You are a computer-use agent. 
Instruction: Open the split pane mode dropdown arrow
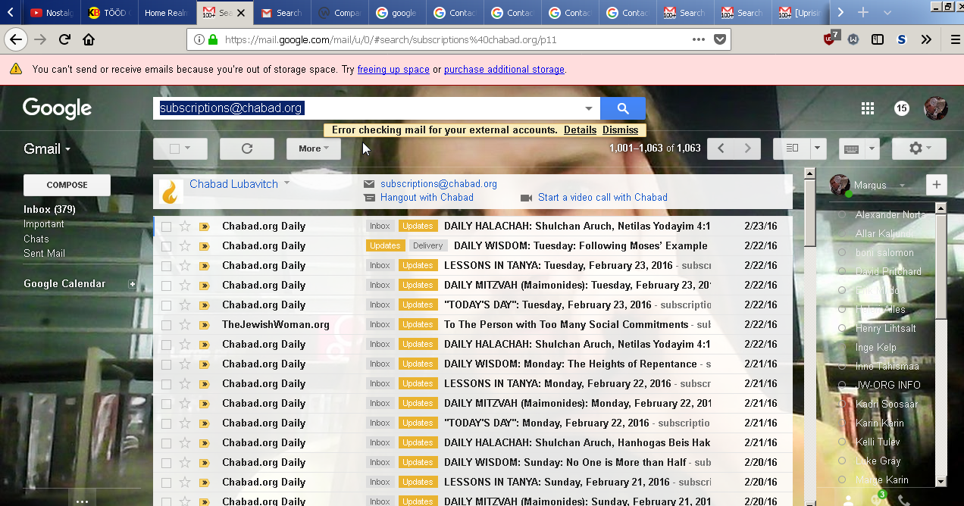[818, 148]
